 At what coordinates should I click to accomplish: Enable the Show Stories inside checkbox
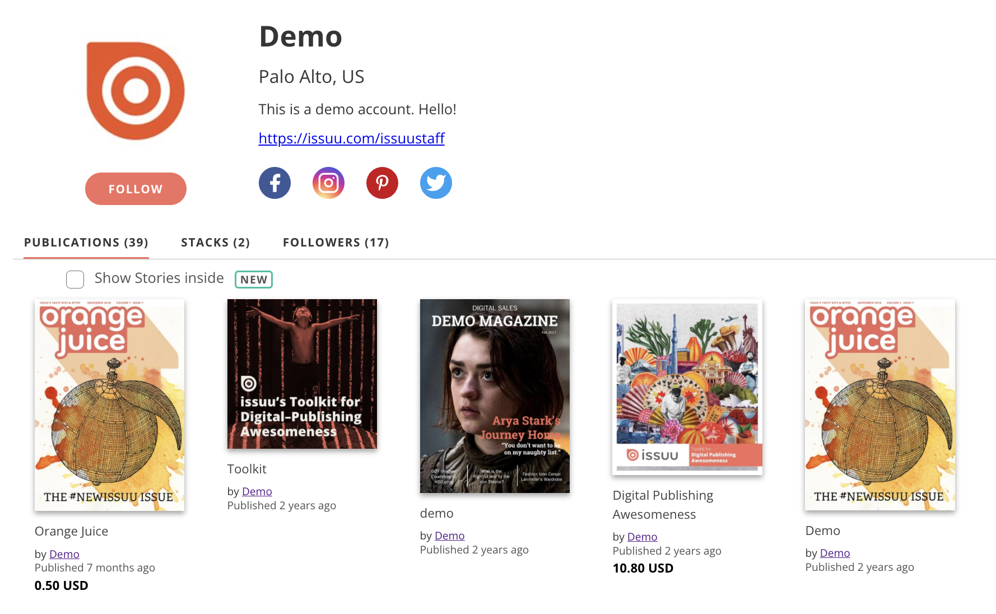coord(75,279)
